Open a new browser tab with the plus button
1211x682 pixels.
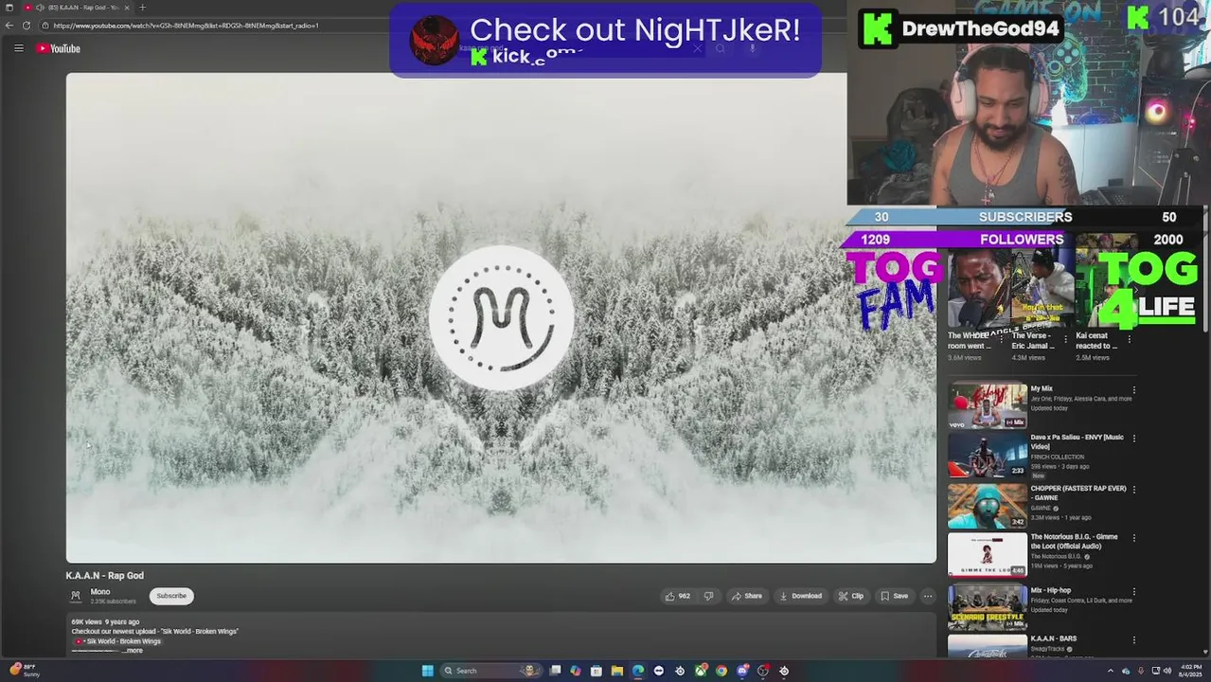click(x=142, y=8)
